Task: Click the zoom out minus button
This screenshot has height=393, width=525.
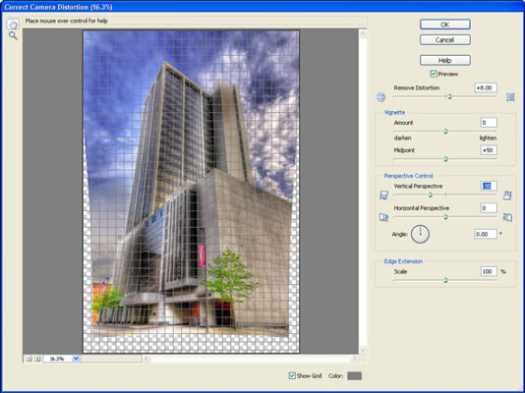Action: pos(29,359)
